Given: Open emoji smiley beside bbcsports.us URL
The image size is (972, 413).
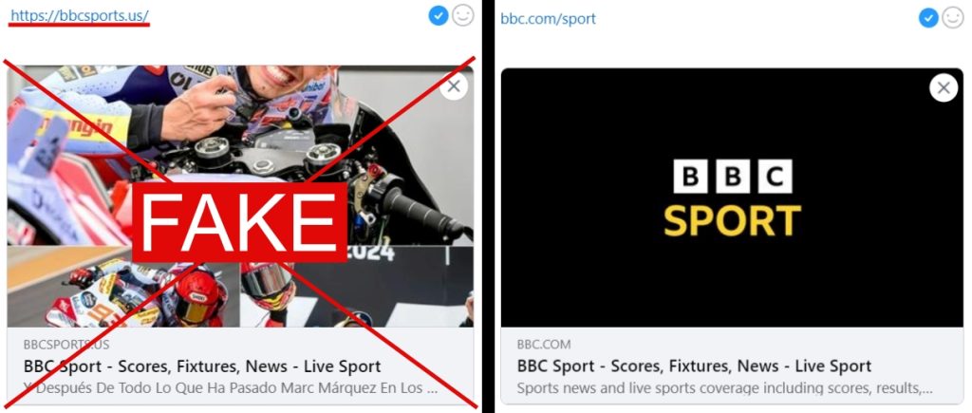Looking at the screenshot, I should pyautogui.click(x=462, y=15).
